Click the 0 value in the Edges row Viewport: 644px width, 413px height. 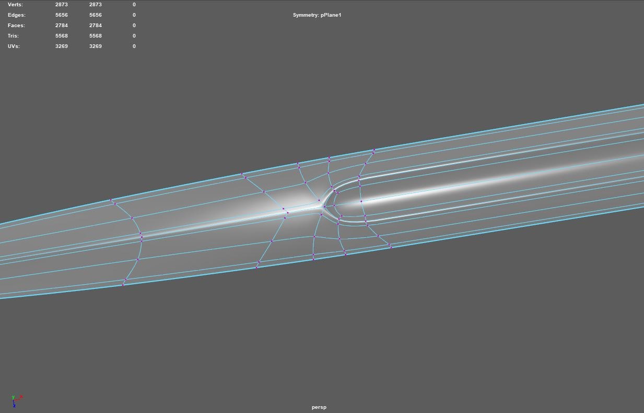tap(134, 15)
